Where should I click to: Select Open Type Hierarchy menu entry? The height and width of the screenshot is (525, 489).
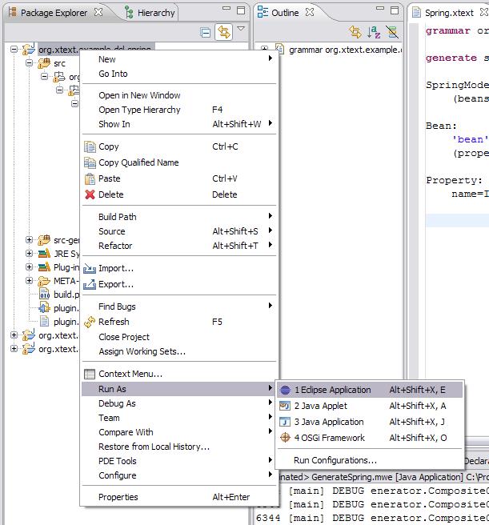point(179,110)
